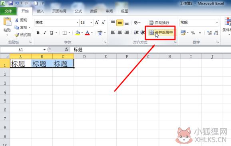Open the number format dropdown 常规
The image size is (231, 146).
click(217, 22)
